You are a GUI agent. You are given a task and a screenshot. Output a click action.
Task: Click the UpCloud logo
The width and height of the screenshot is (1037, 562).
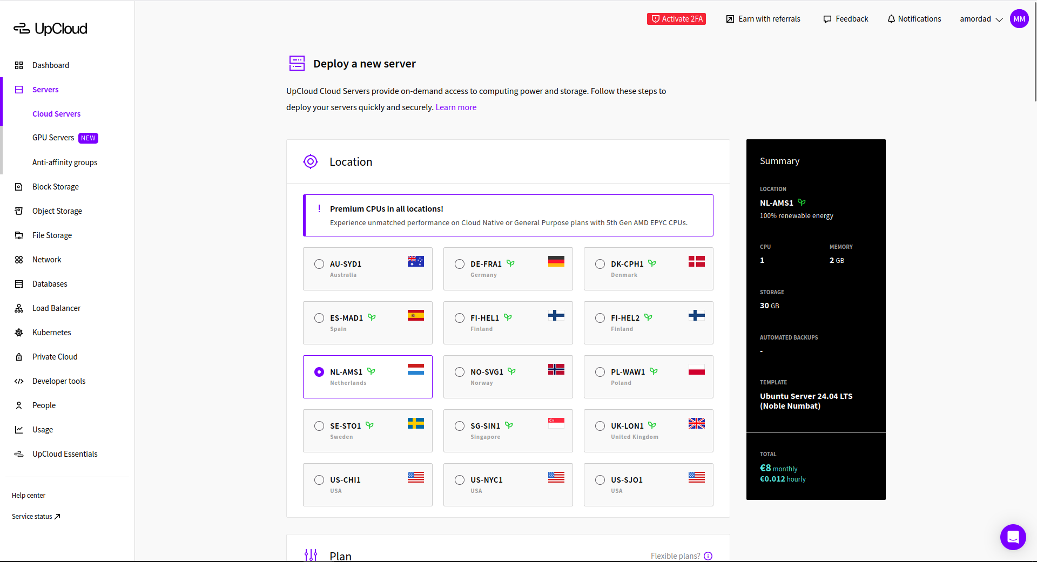[x=50, y=28]
